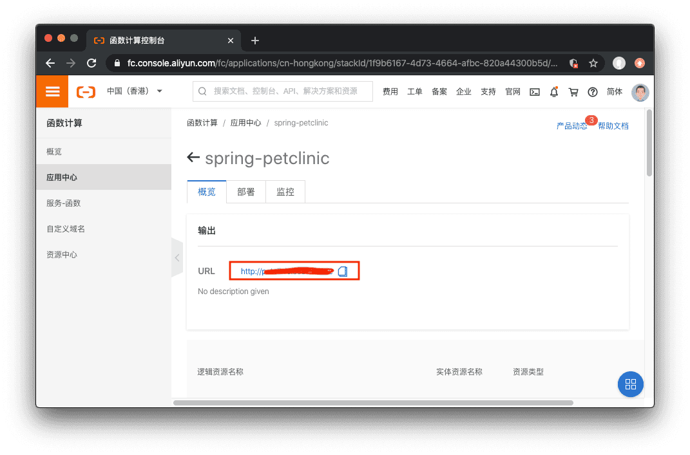Open the orange hamburger navigation menu
690x455 pixels.
52,91
